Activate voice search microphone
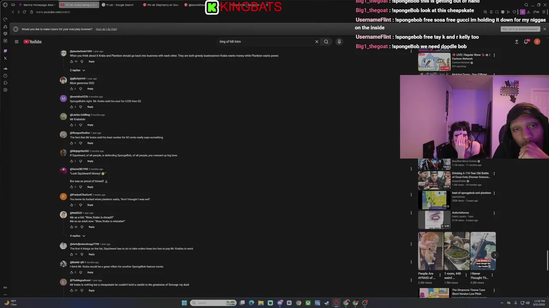 point(339,41)
